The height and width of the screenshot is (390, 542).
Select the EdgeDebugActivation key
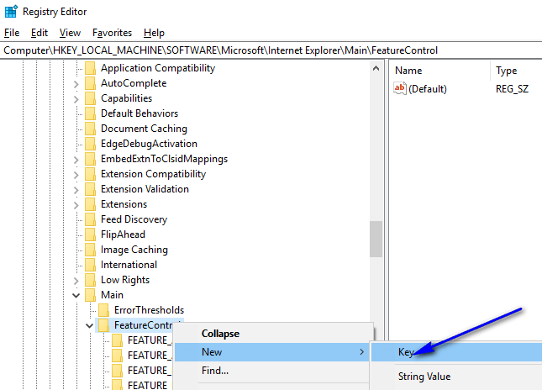click(149, 144)
